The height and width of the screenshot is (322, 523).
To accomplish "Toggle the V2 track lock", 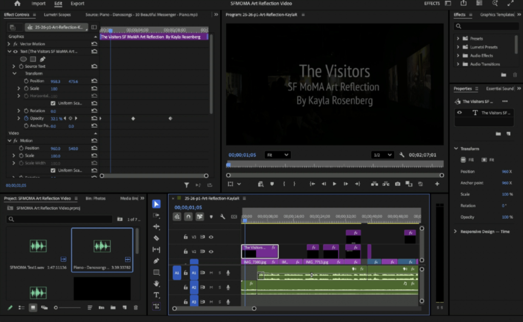I will 185,252.
